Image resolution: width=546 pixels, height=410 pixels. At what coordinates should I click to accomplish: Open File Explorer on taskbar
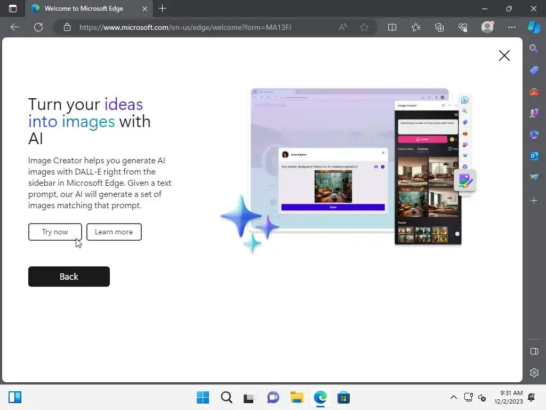point(296,397)
